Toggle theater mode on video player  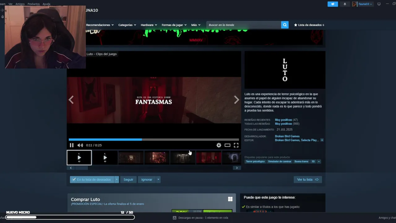(x=227, y=145)
